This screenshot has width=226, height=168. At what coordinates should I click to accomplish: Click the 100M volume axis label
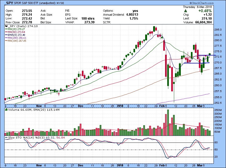(x=218, y=128)
